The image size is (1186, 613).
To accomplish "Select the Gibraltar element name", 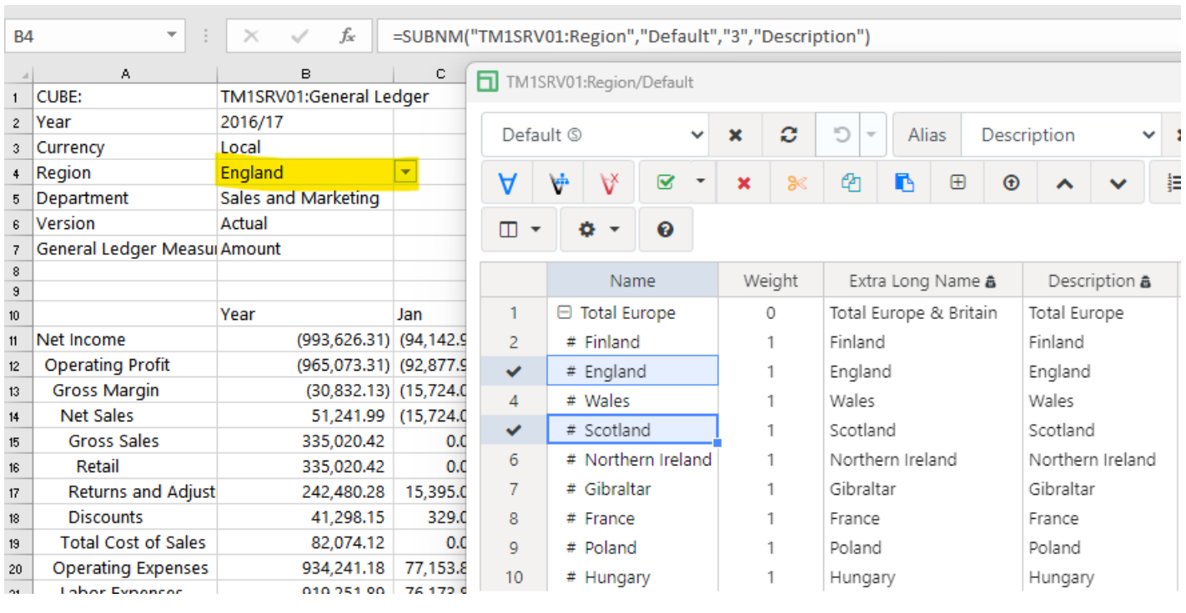I will coord(618,489).
